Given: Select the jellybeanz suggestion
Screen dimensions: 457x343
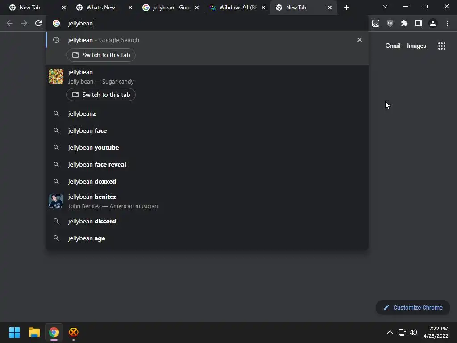Looking at the screenshot, I should pyautogui.click(x=207, y=113).
